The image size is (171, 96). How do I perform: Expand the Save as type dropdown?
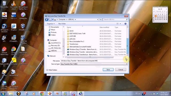127,64
